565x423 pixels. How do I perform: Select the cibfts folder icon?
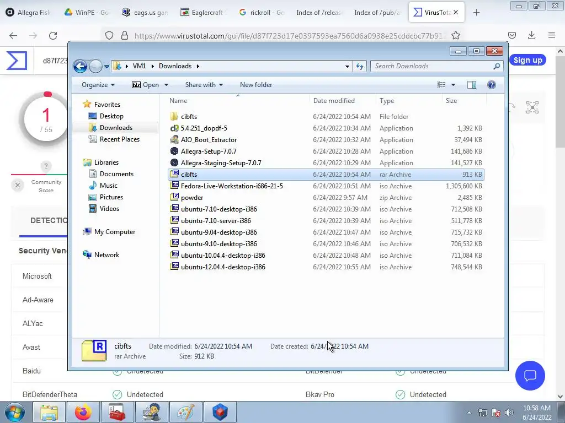coord(174,117)
